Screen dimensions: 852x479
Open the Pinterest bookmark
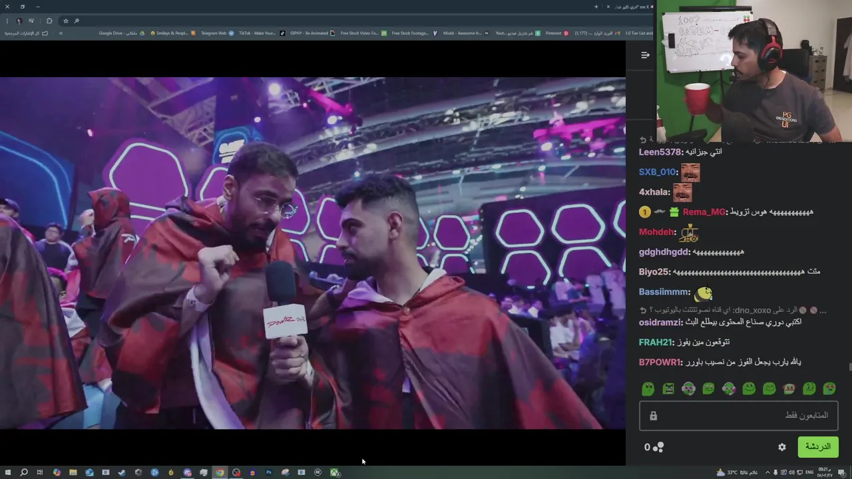[x=557, y=33]
